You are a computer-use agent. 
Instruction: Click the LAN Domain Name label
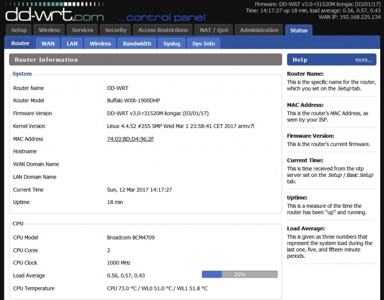coord(35,177)
